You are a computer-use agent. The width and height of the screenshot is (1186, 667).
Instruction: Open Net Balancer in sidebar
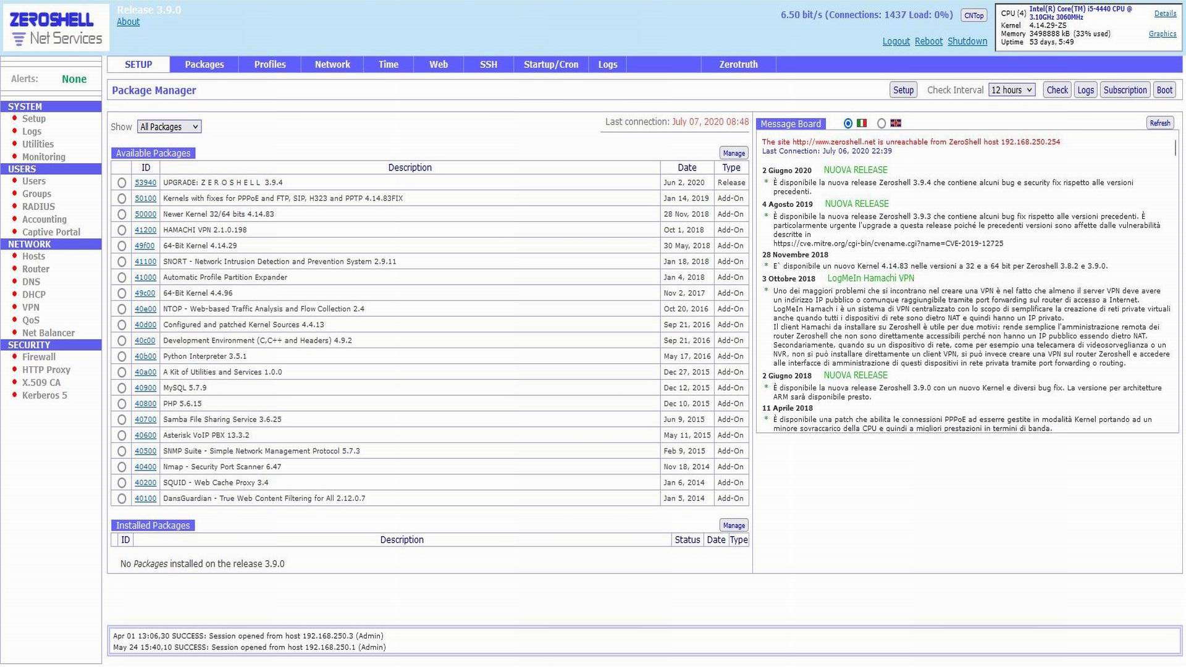[48, 333]
